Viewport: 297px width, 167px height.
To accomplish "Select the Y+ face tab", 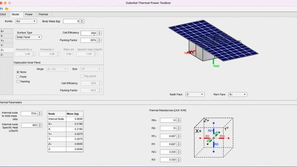I will tap(6, 41).
